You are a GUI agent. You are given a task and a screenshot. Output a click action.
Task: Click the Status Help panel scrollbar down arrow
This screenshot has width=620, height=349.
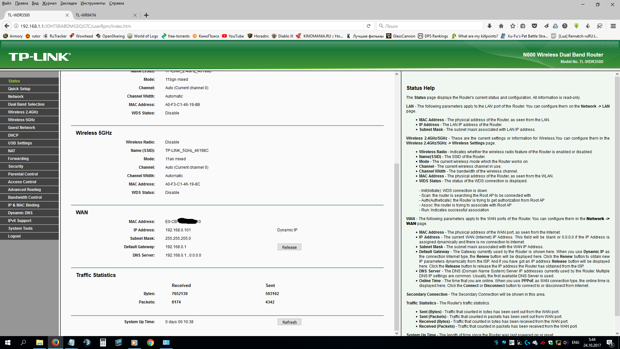point(617,333)
